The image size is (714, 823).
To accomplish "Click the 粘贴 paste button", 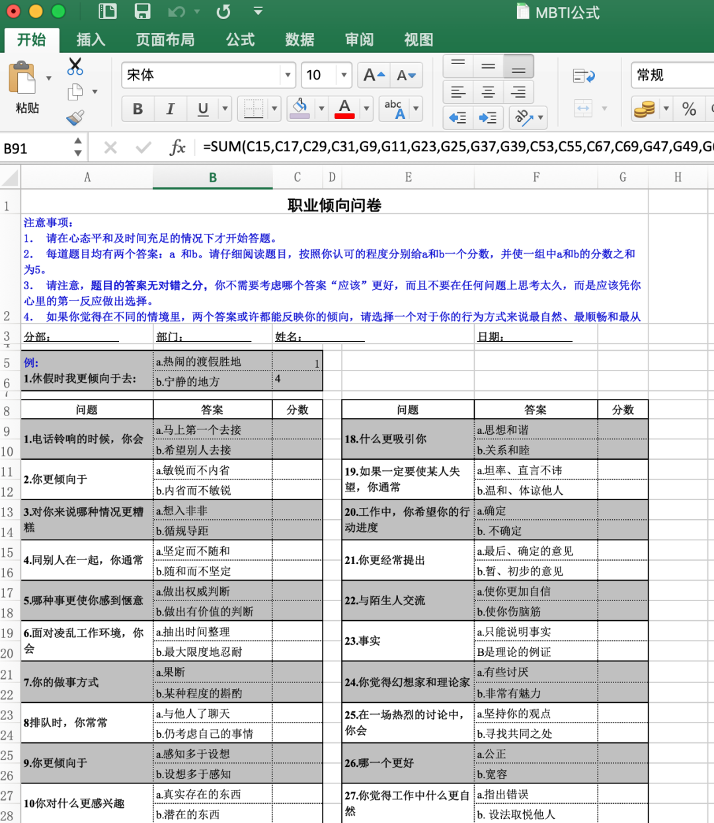I will (x=26, y=88).
